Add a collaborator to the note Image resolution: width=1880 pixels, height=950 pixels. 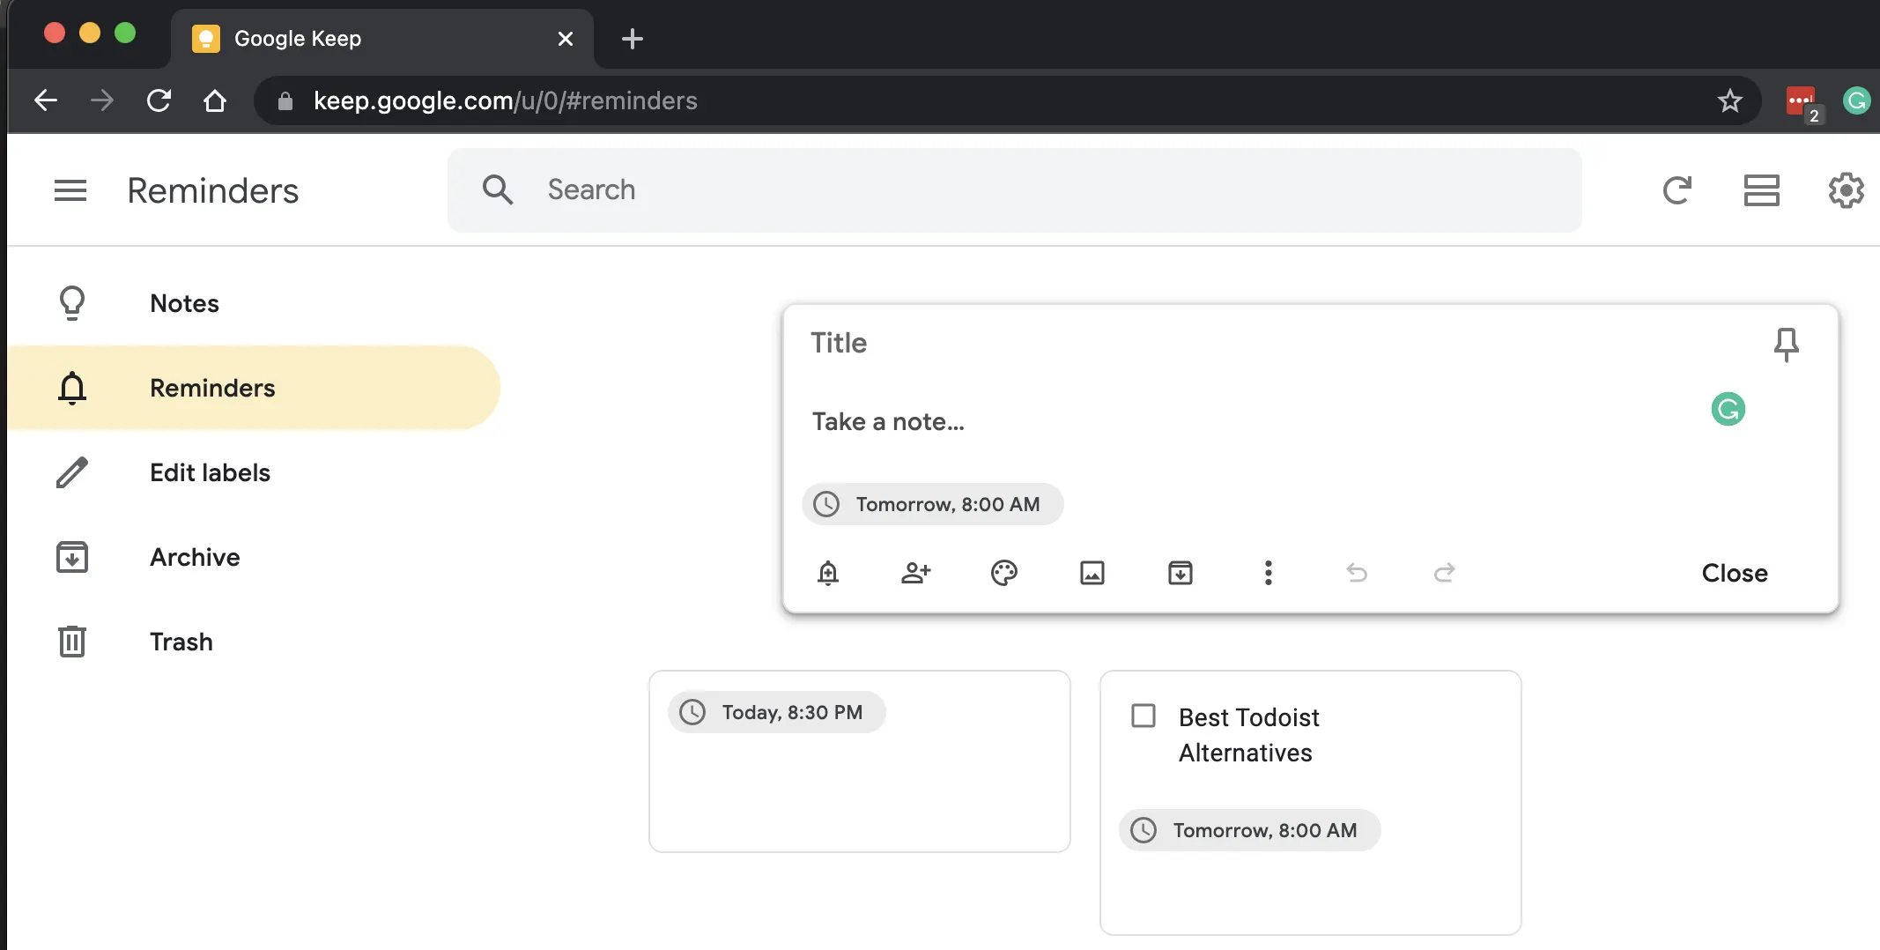pyautogui.click(x=916, y=573)
